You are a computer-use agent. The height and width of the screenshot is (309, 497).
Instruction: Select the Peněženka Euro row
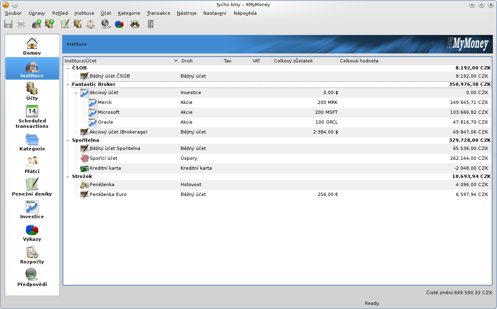pyautogui.click(x=278, y=194)
